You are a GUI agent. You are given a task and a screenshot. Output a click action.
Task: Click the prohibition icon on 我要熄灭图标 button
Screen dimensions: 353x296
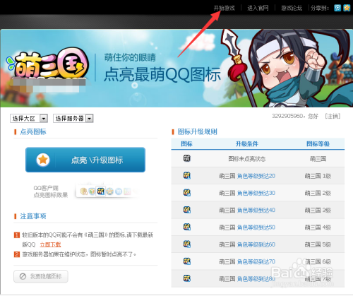(x=23, y=276)
